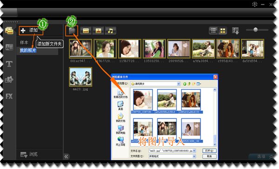Select the a9fa30f49 file in dialog

[x=167, y=101]
